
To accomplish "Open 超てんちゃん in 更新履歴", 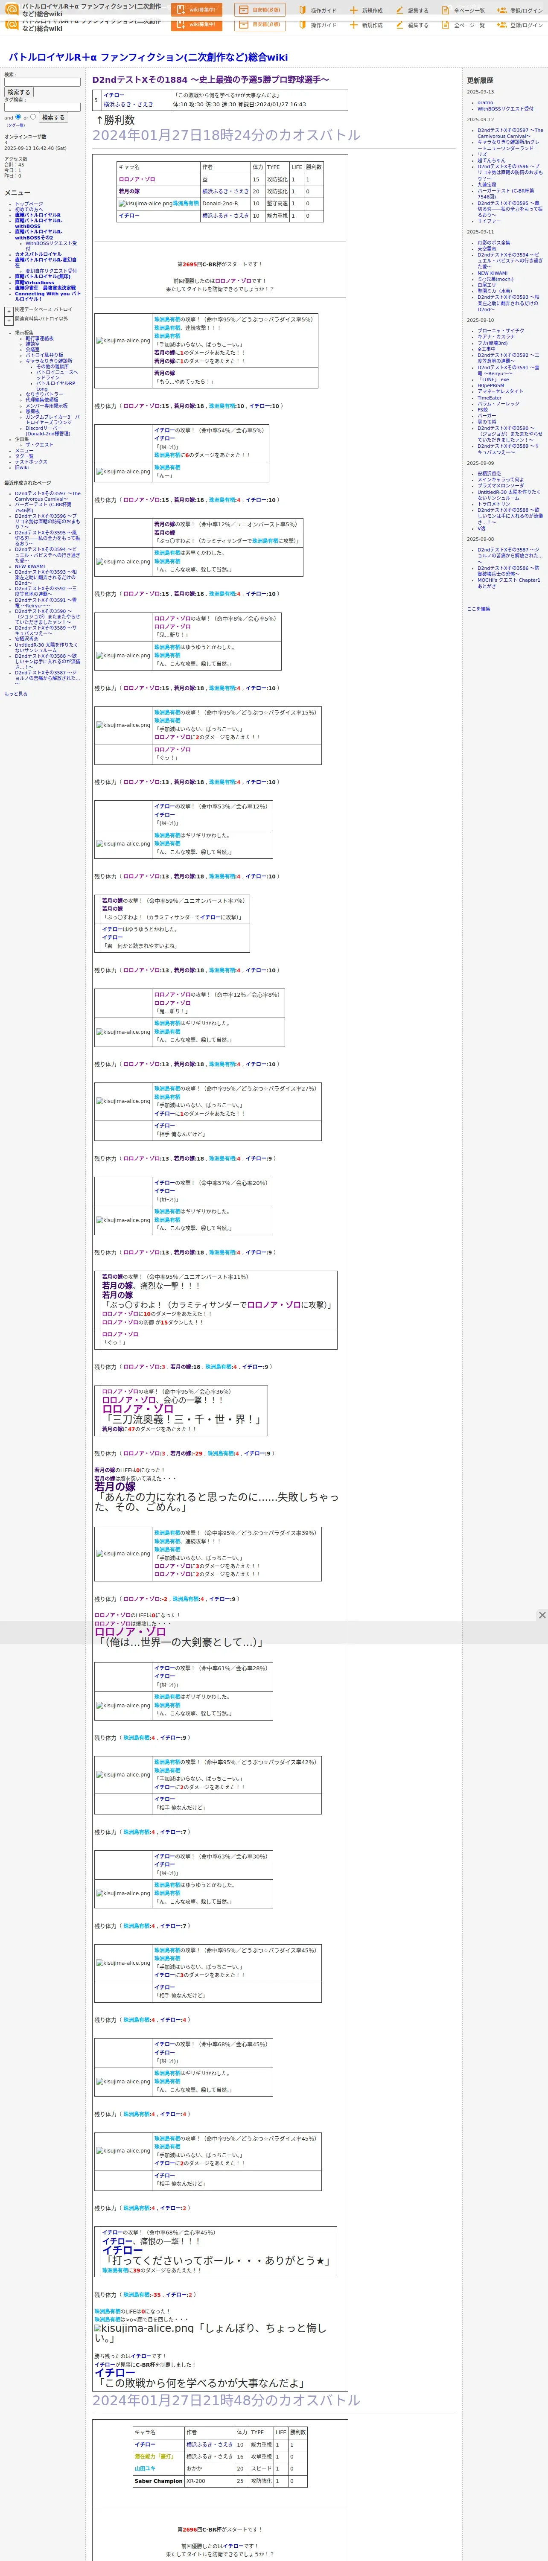I will point(491,160).
